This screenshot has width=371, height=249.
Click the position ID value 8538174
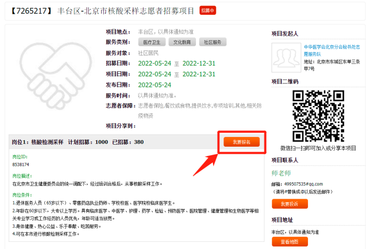click(20, 164)
